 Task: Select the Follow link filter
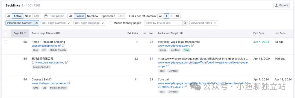[x=79, y=16]
